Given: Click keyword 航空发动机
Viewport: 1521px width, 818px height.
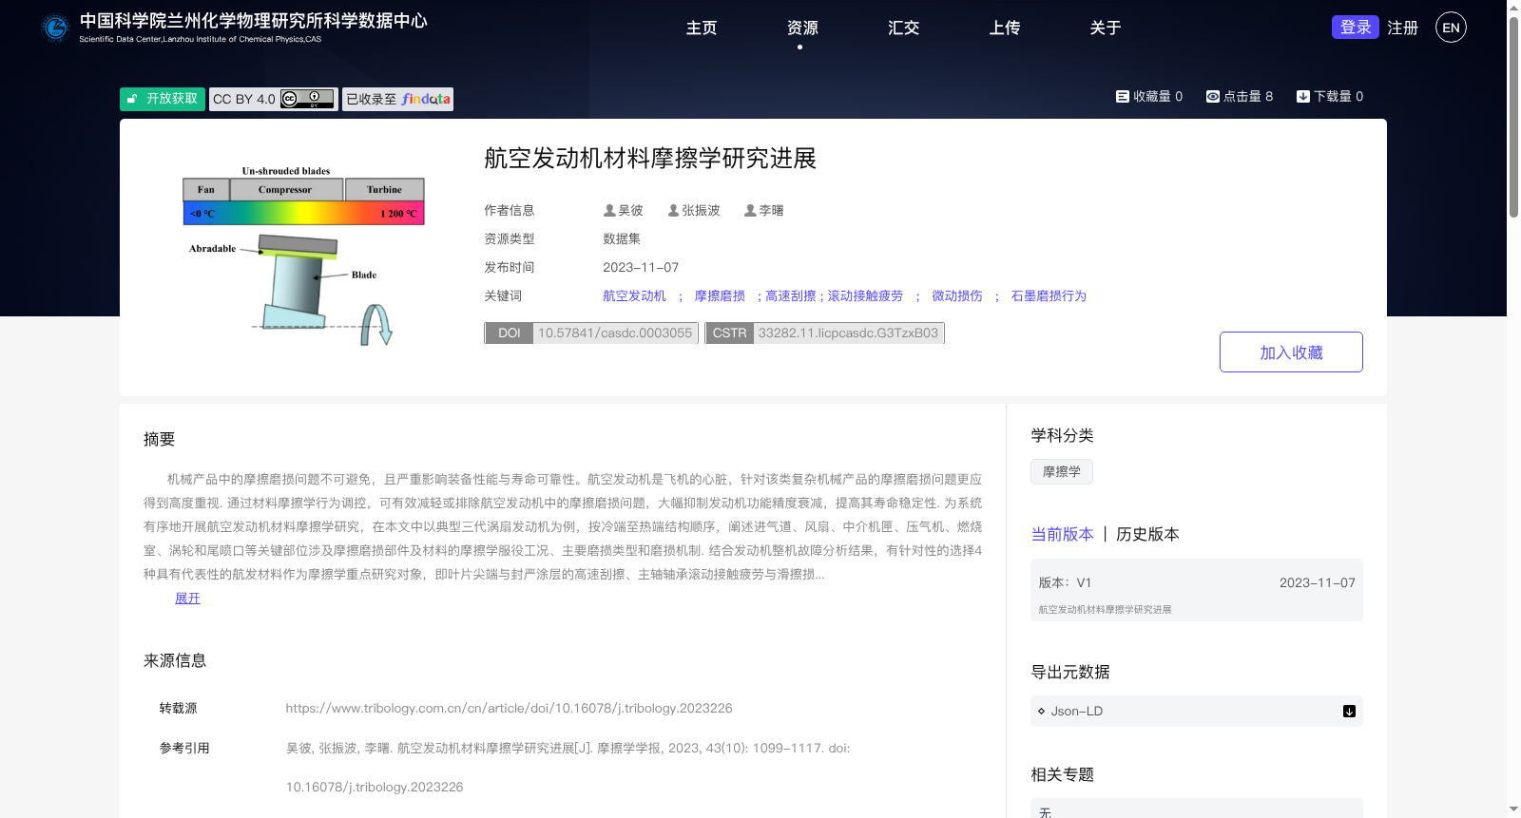Looking at the screenshot, I should 634,295.
